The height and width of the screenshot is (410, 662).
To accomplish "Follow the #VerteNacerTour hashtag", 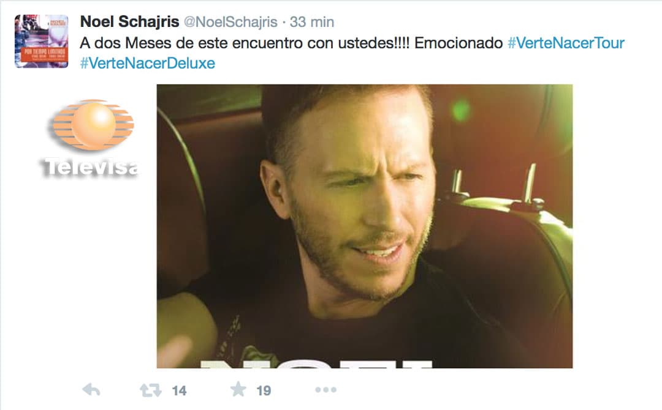I will tap(566, 43).
